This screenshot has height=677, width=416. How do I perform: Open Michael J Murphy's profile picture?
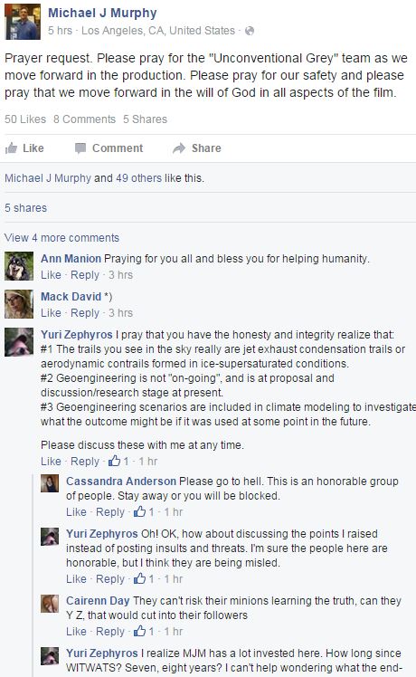[23, 22]
